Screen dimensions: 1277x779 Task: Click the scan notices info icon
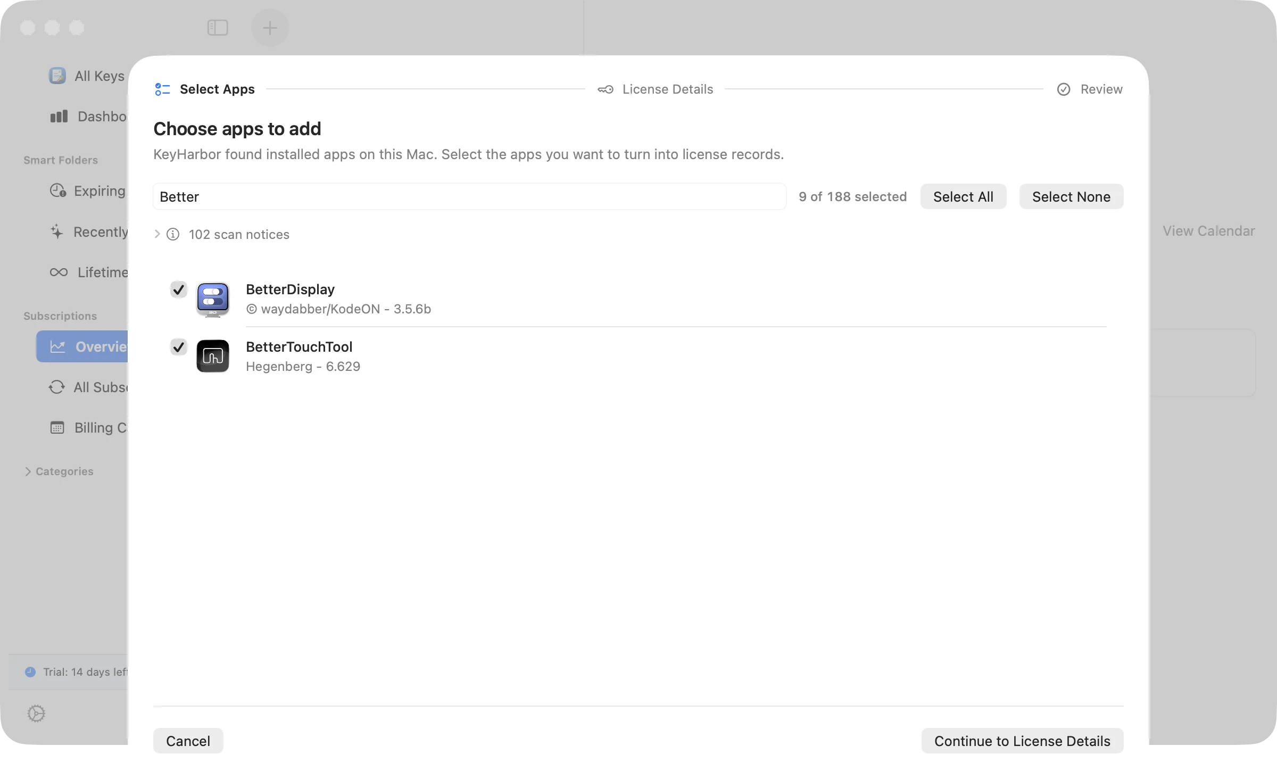pos(173,234)
